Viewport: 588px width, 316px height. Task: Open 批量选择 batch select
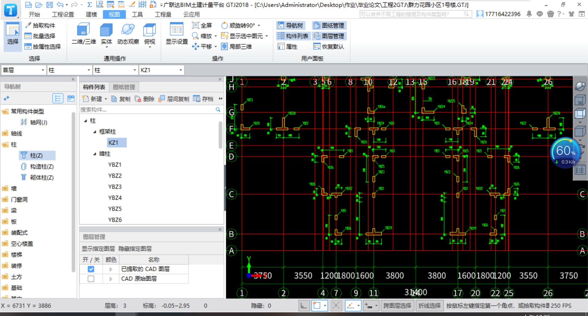[x=40, y=36]
